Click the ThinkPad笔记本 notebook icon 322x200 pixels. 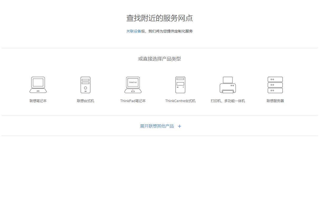click(133, 84)
